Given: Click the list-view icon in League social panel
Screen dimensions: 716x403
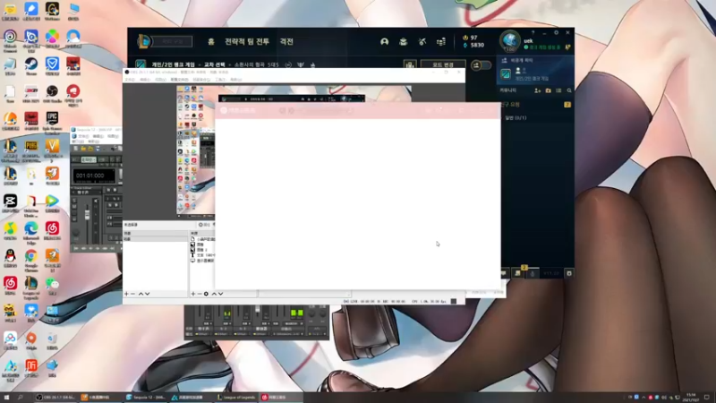Looking at the screenshot, I should pyautogui.click(x=558, y=90).
